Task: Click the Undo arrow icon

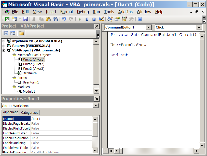Action: (x=64, y=19)
